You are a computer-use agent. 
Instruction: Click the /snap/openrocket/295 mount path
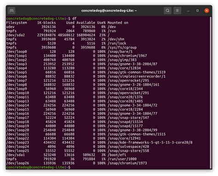128,80
